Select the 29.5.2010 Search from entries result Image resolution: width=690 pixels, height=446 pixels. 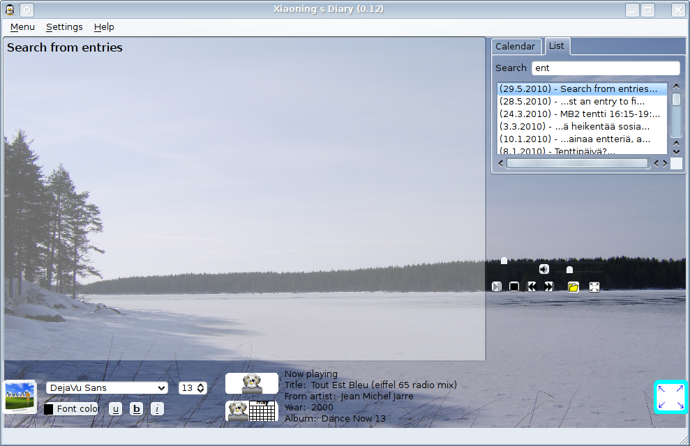tap(582, 89)
